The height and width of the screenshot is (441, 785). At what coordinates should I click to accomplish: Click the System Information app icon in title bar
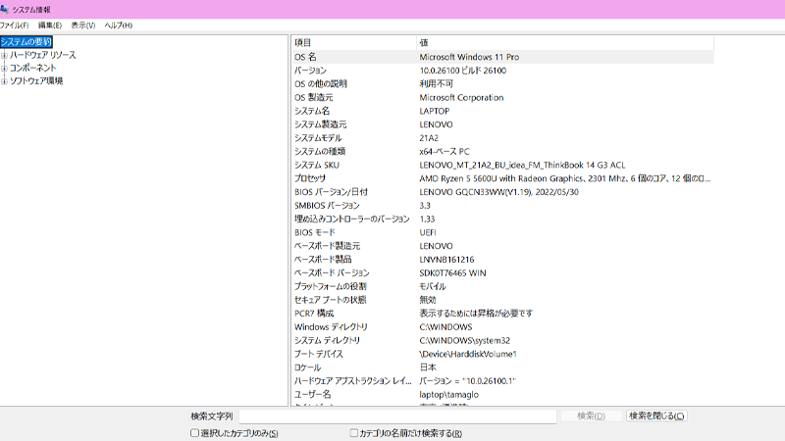[x=5, y=10]
